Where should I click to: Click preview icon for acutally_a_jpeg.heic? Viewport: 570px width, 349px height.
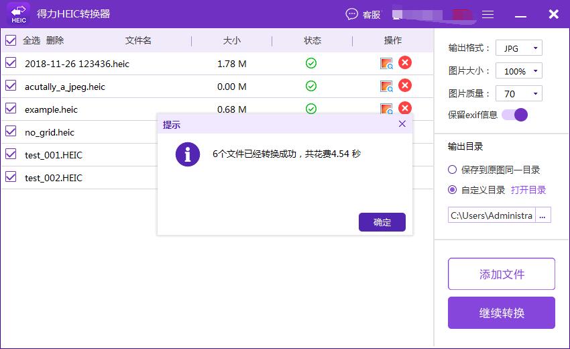(386, 87)
